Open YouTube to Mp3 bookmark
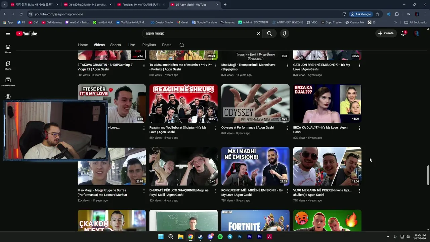Screen dimensions: 430x242 tap(131, 22)
